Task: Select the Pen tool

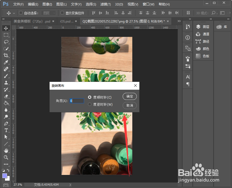Action: pos(6,123)
